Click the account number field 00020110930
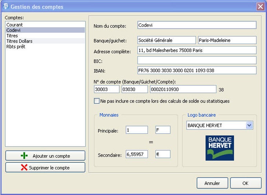Image resolution: width=267 pixels, height=195 pixels. click(183, 89)
